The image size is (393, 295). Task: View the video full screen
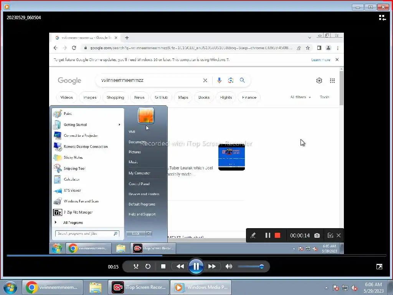pyautogui.click(x=379, y=267)
